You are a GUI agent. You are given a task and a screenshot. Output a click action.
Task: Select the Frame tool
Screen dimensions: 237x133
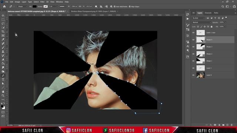[x=3, y=35]
